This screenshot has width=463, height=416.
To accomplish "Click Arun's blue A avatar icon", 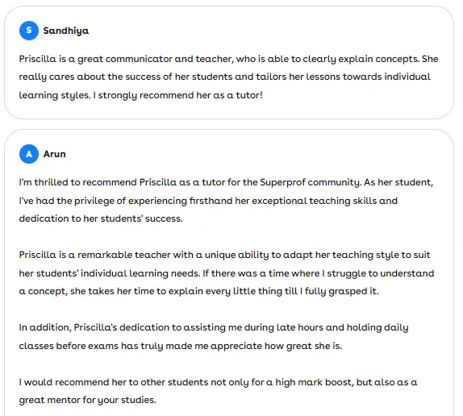I will pos(29,154).
